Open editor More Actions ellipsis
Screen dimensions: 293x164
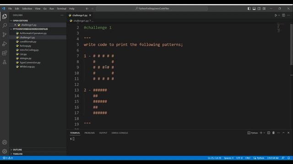[288, 15]
